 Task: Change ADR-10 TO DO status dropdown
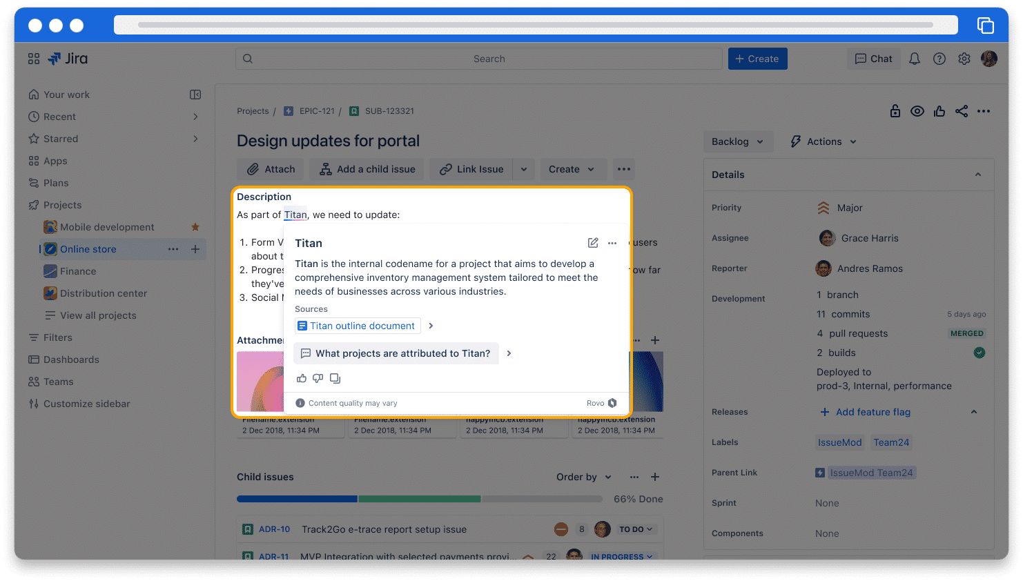tap(636, 529)
